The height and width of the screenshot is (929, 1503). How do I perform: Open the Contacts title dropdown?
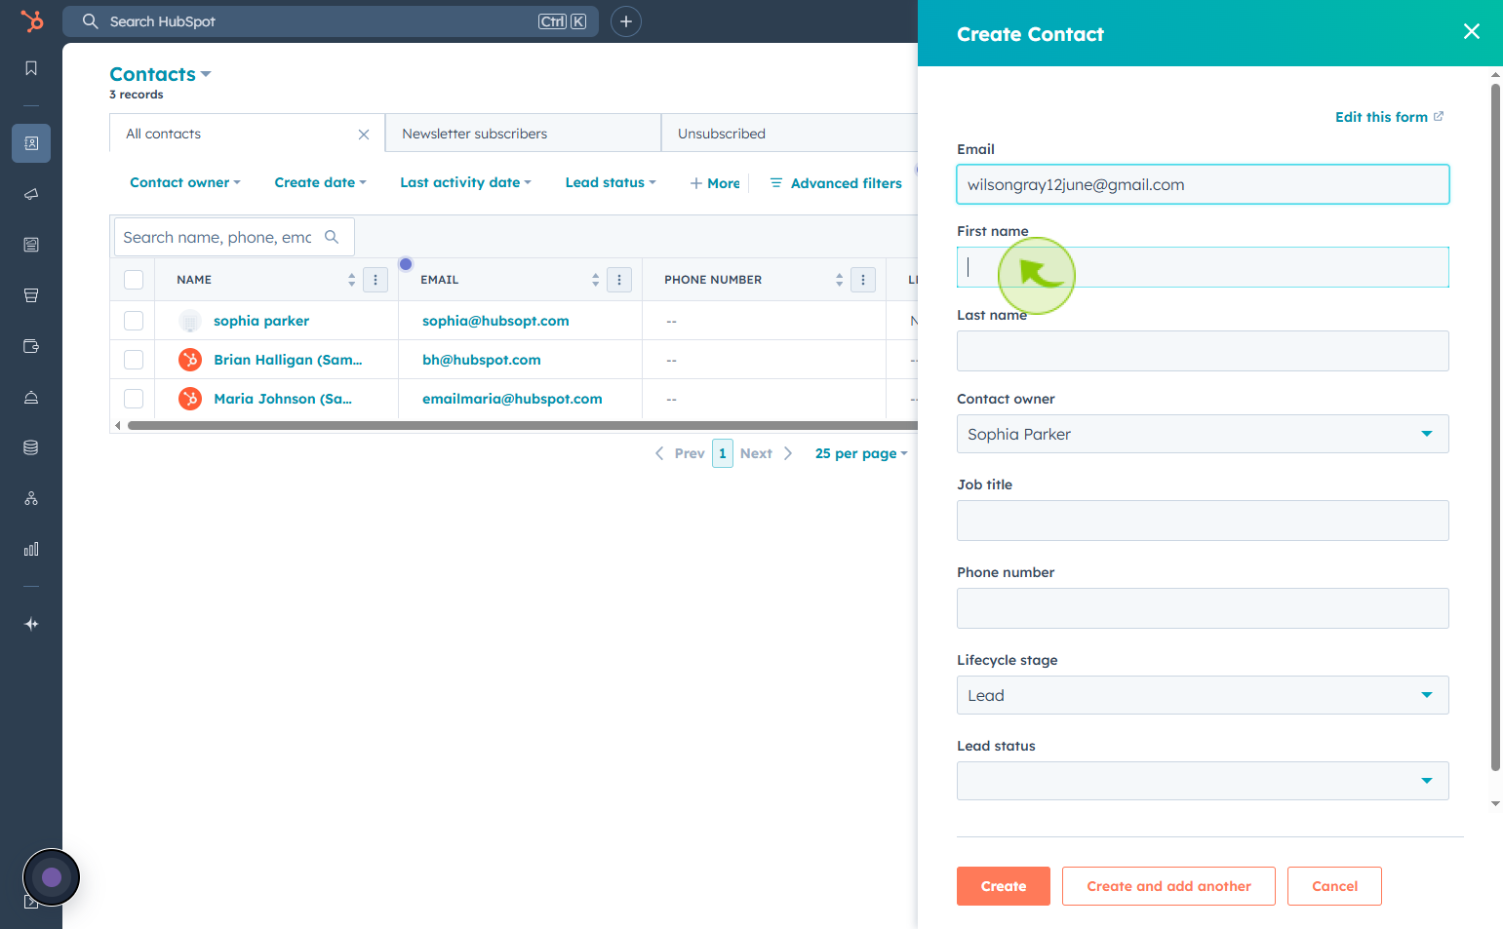(x=160, y=74)
